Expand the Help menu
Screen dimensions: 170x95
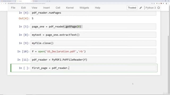click(x=97, y=8)
